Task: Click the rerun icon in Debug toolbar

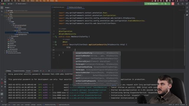Action: (x=41, y=71)
